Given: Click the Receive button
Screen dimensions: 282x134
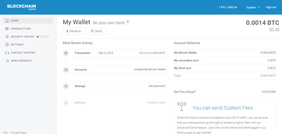Looking at the screenshot, I should 73,31.
